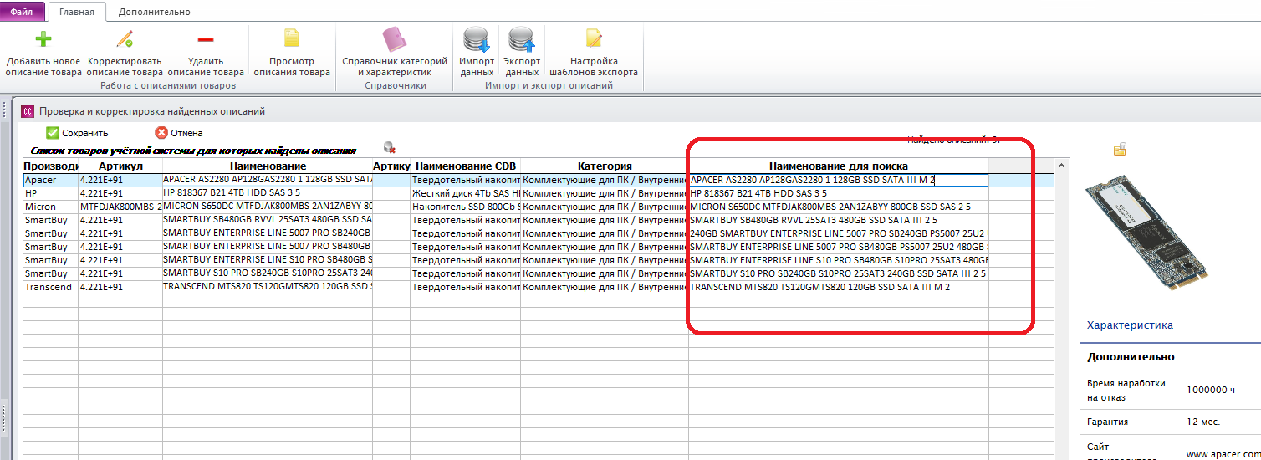
Task: Select 'Твердотельный накопит' CDB cell in the Transcend row
Action: click(x=465, y=287)
